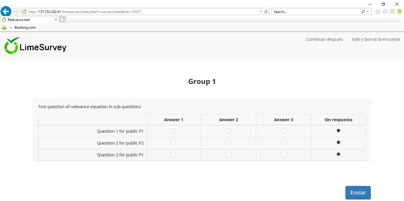Screen dimensions: 404x201
Task: Open the search provider dropdown arrow
Action: coord(368,12)
